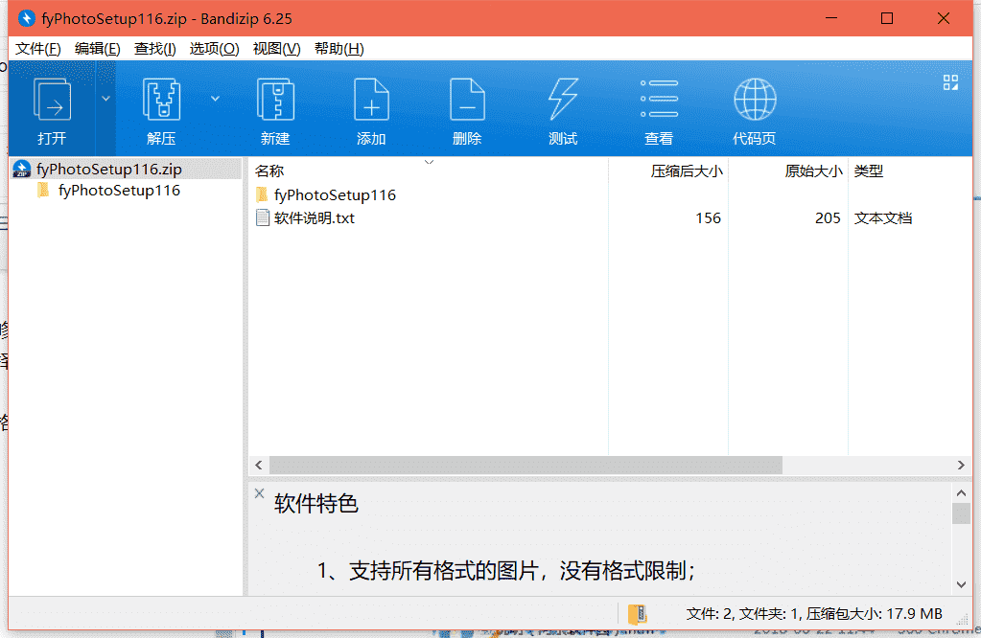Click the resize grip in the status bar corner
The height and width of the screenshot is (638, 981).
964,619
